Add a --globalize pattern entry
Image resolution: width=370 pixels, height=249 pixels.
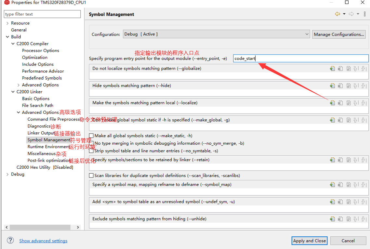pos(333,69)
